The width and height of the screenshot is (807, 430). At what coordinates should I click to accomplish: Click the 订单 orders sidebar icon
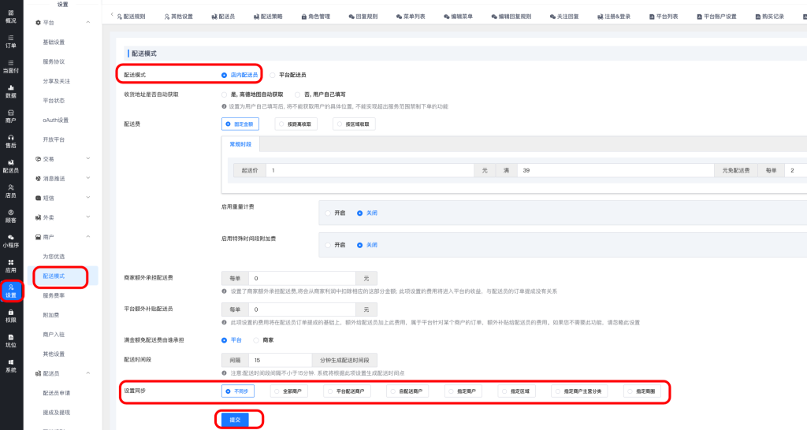point(11,41)
